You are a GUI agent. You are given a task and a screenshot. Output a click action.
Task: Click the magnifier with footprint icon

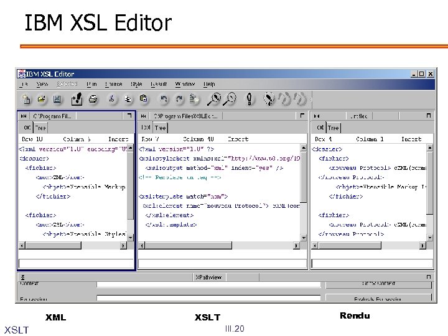[x=213, y=99]
